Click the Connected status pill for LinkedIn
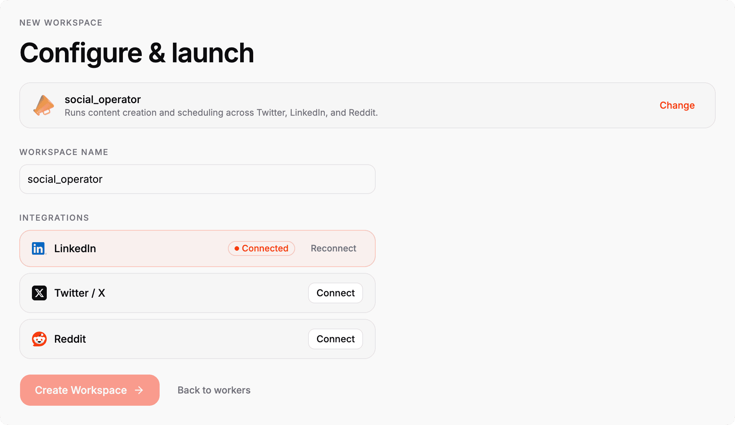This screenshot has height=425, width=735. coord(261,248)
